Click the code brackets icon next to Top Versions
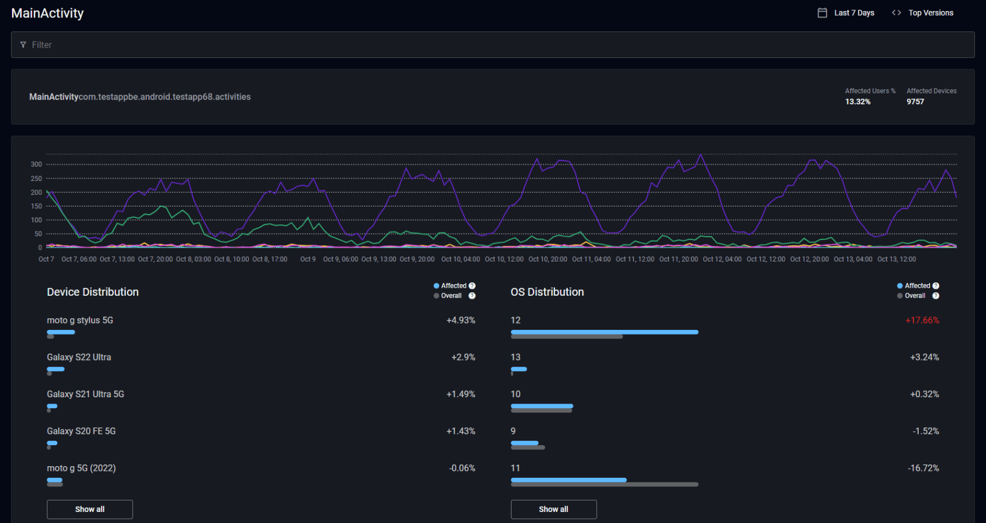 pyautogui.click(x=896, y=12)
